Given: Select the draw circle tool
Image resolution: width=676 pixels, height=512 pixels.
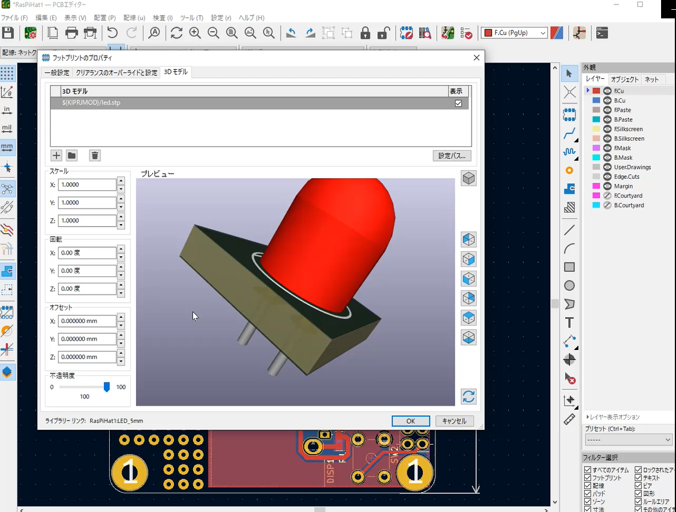Looking at the screenshot, I should click(569, 286).
